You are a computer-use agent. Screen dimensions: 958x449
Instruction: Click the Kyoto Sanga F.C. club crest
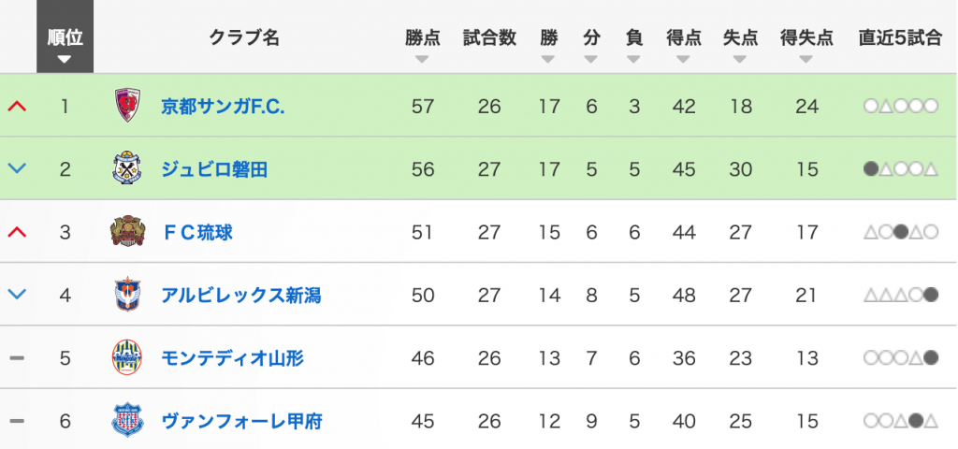coord(128,106)
